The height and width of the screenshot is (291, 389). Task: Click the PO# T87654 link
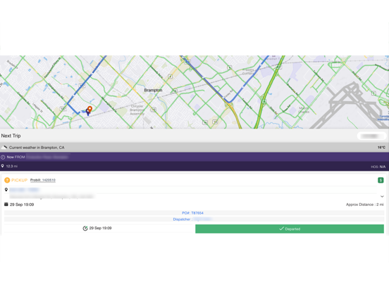[192, 213]
